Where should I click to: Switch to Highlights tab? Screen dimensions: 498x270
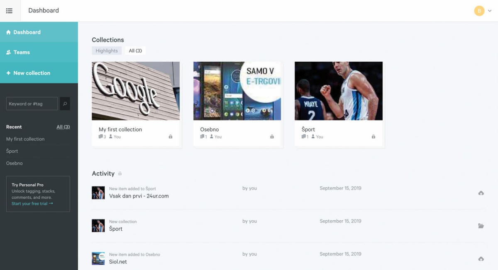coord(107,51)
